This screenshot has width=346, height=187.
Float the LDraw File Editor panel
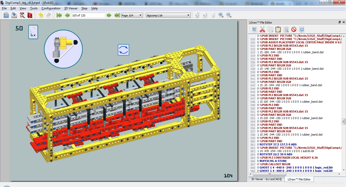point(340,22)
